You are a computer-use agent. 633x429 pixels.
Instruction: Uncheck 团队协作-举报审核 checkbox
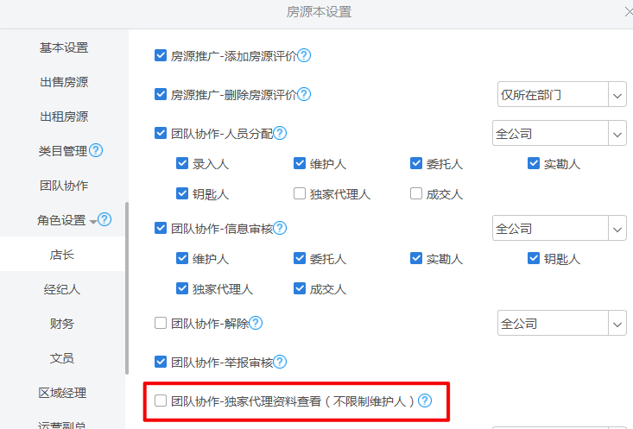[161, 362]
